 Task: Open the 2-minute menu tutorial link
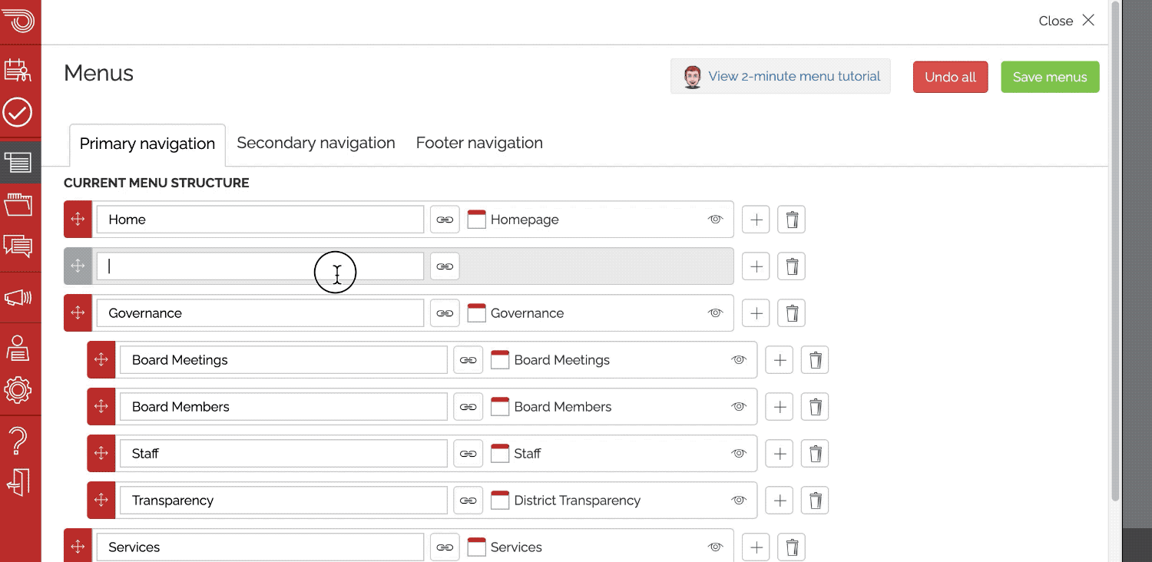click(x=780, y=76)
